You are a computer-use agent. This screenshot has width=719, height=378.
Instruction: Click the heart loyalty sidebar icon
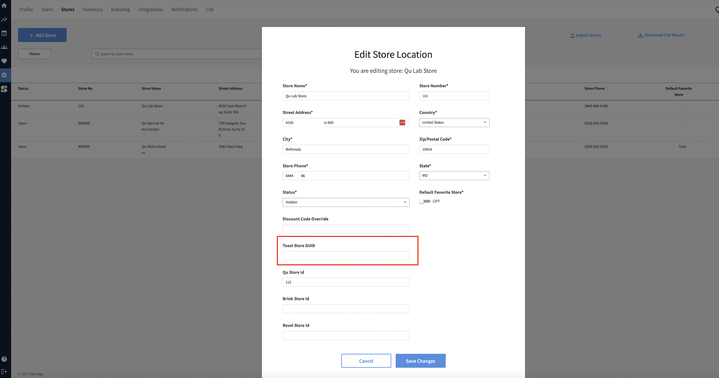click(4, 61)
